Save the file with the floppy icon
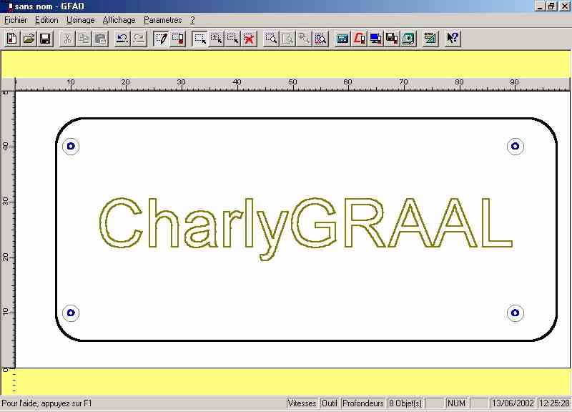The height and width of the screenshot is (412, 572). click(45, 39)
